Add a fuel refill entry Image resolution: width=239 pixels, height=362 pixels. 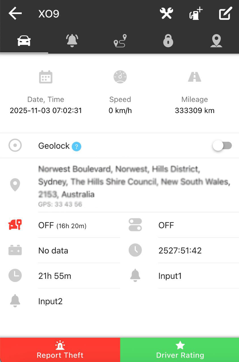pyautogui.click(x=196, y=14)
